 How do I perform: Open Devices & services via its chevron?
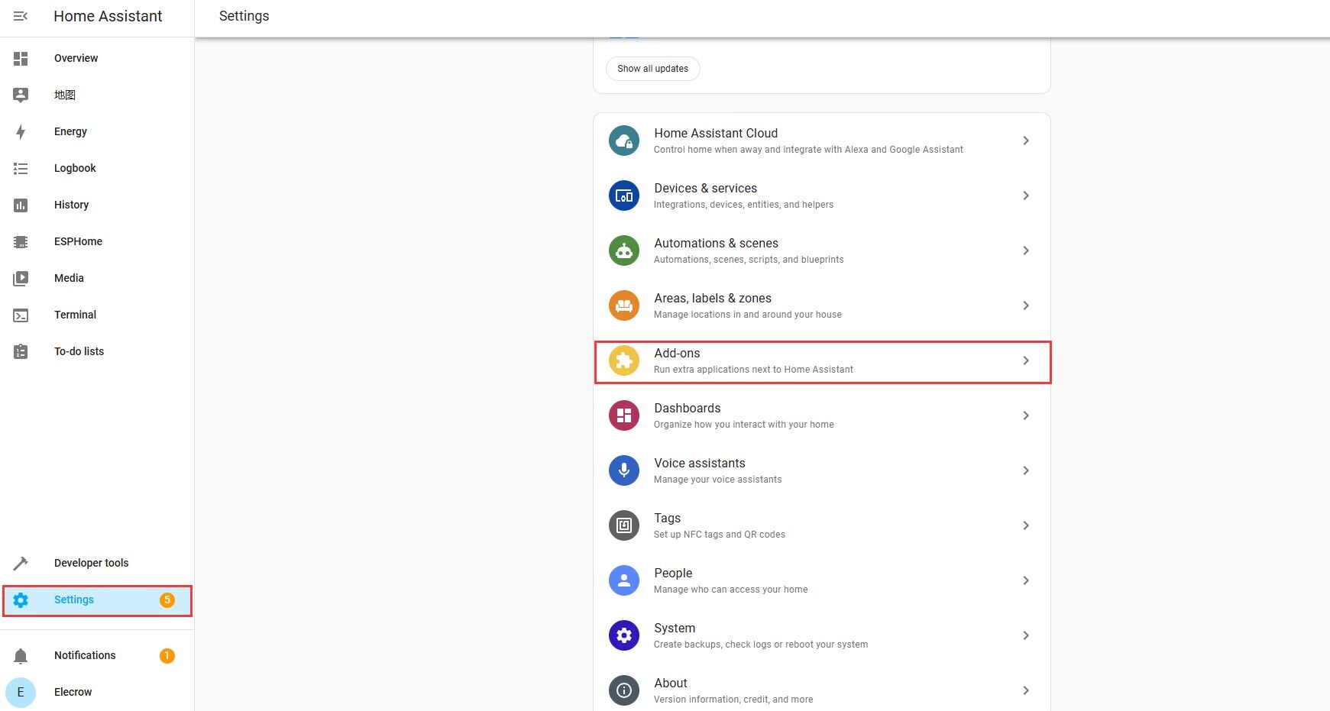[1026, 196]
